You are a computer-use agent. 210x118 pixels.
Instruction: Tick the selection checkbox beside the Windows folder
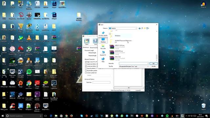coord(110,34)
